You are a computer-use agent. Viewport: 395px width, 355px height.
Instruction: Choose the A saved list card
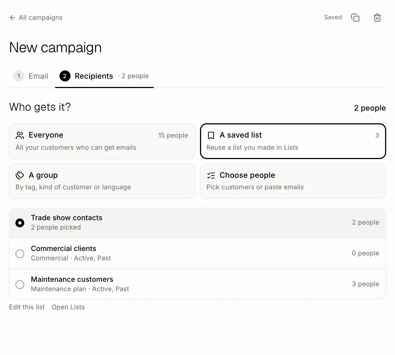pos(293,141)
